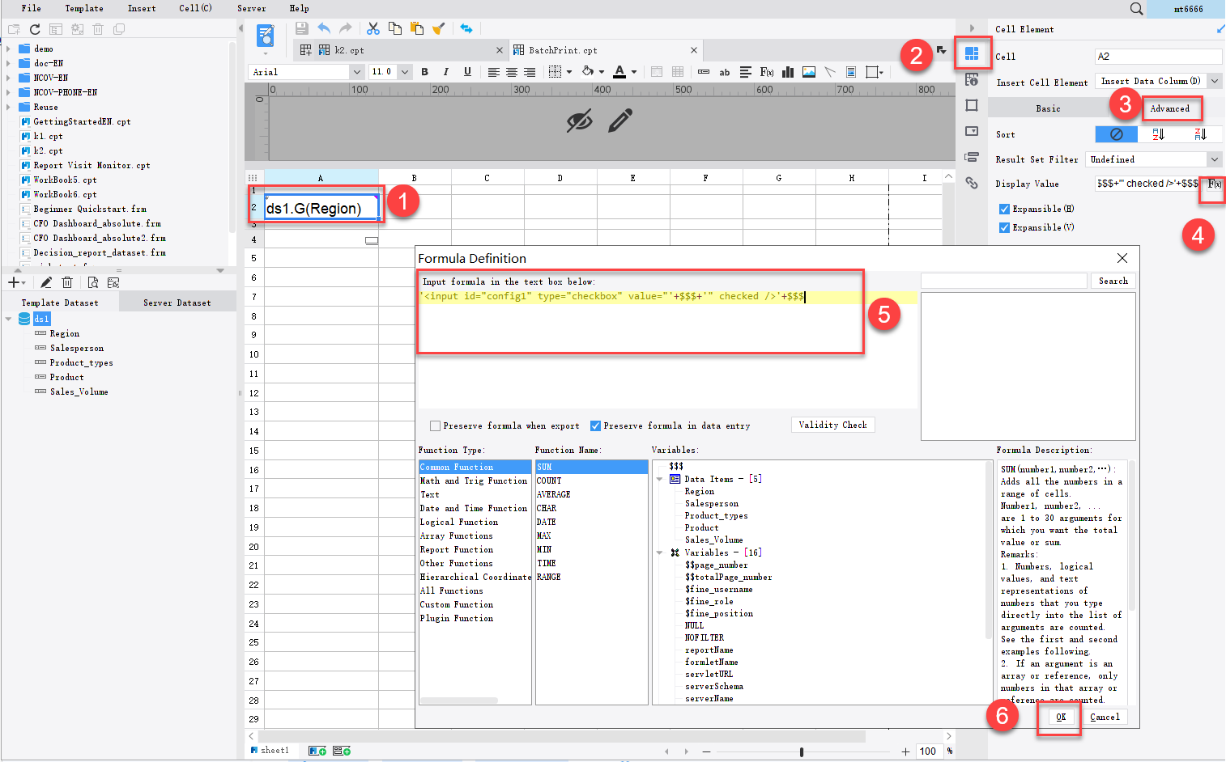Click the formula Search input field

coord(1003,281)
